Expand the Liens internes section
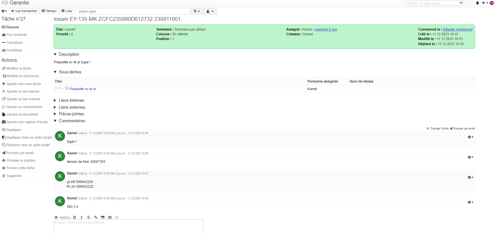The image size is (495, 234). coord(71,100)
